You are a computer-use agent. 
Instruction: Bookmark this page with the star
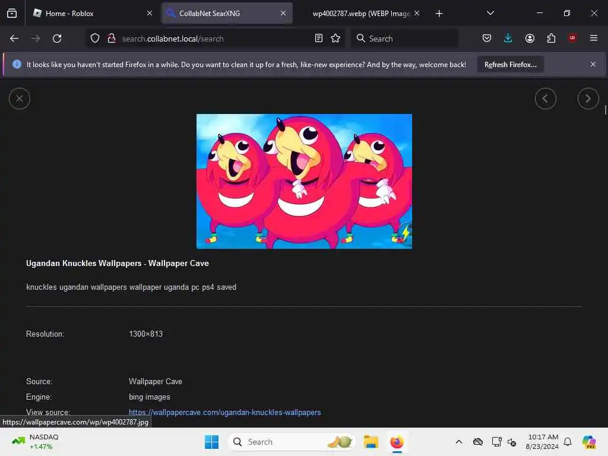[335, 38]
